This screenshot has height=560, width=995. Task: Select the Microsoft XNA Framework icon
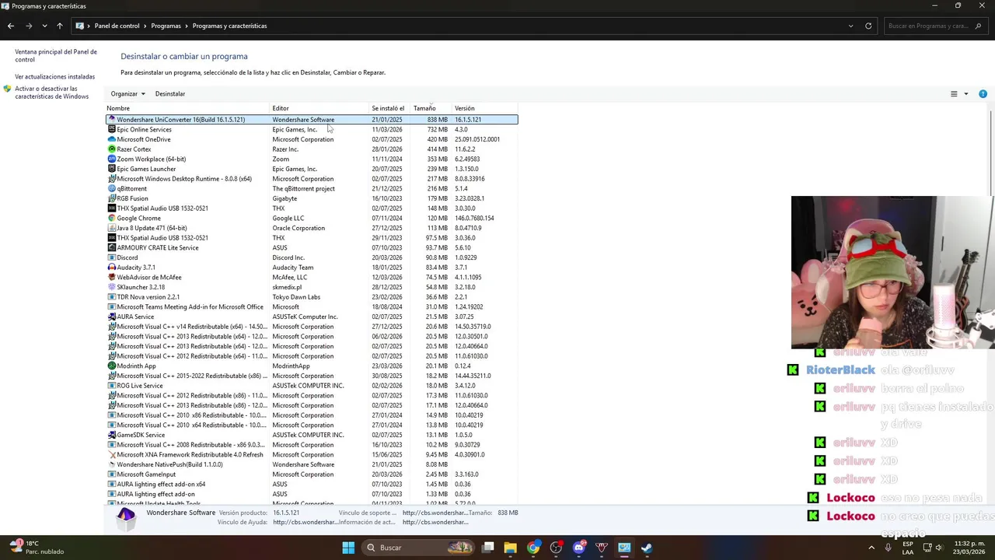[111, 454]
